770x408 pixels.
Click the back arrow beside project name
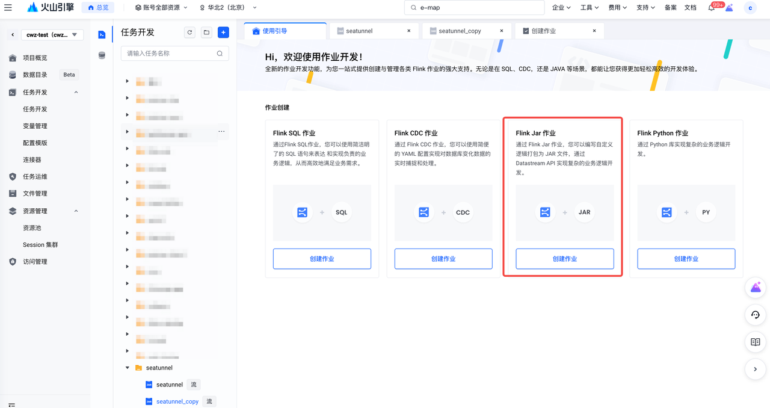(x=13, y=35)
